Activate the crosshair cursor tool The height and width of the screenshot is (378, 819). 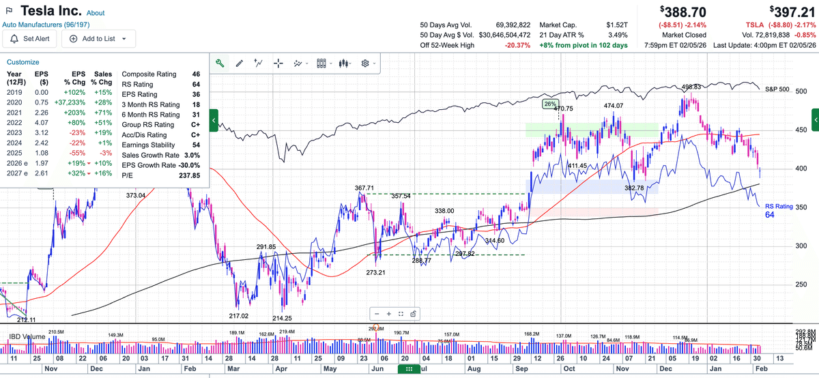(x=278, y=63)
